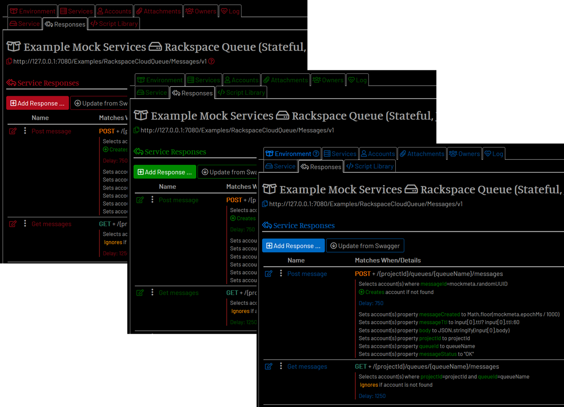The height and width of the screenshot is (407, 564).
Task: Copy the service URL in blue window
Action: coord(266,204)
